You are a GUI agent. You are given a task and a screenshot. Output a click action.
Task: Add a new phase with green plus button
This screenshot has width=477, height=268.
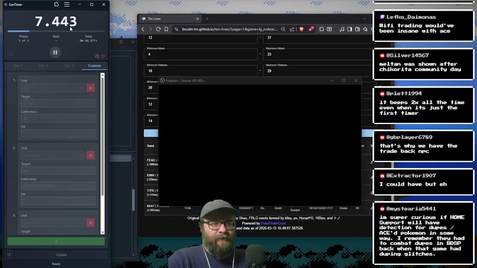[x=56, y=242]
